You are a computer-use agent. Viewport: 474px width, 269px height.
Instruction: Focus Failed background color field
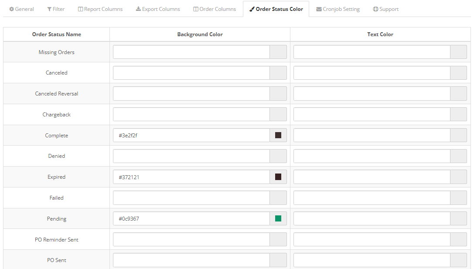(x=191, y=197)
